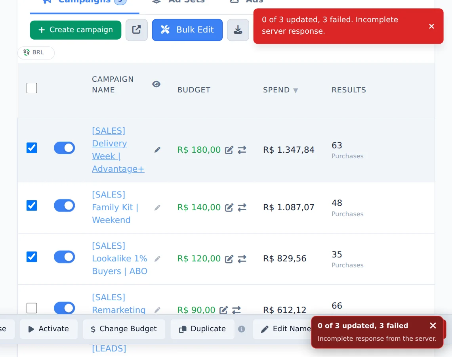The height and width of the screenshot is (357, 452).
Task: Click the export download icon button
Action: pyautogui.click(x=238, y=30)
